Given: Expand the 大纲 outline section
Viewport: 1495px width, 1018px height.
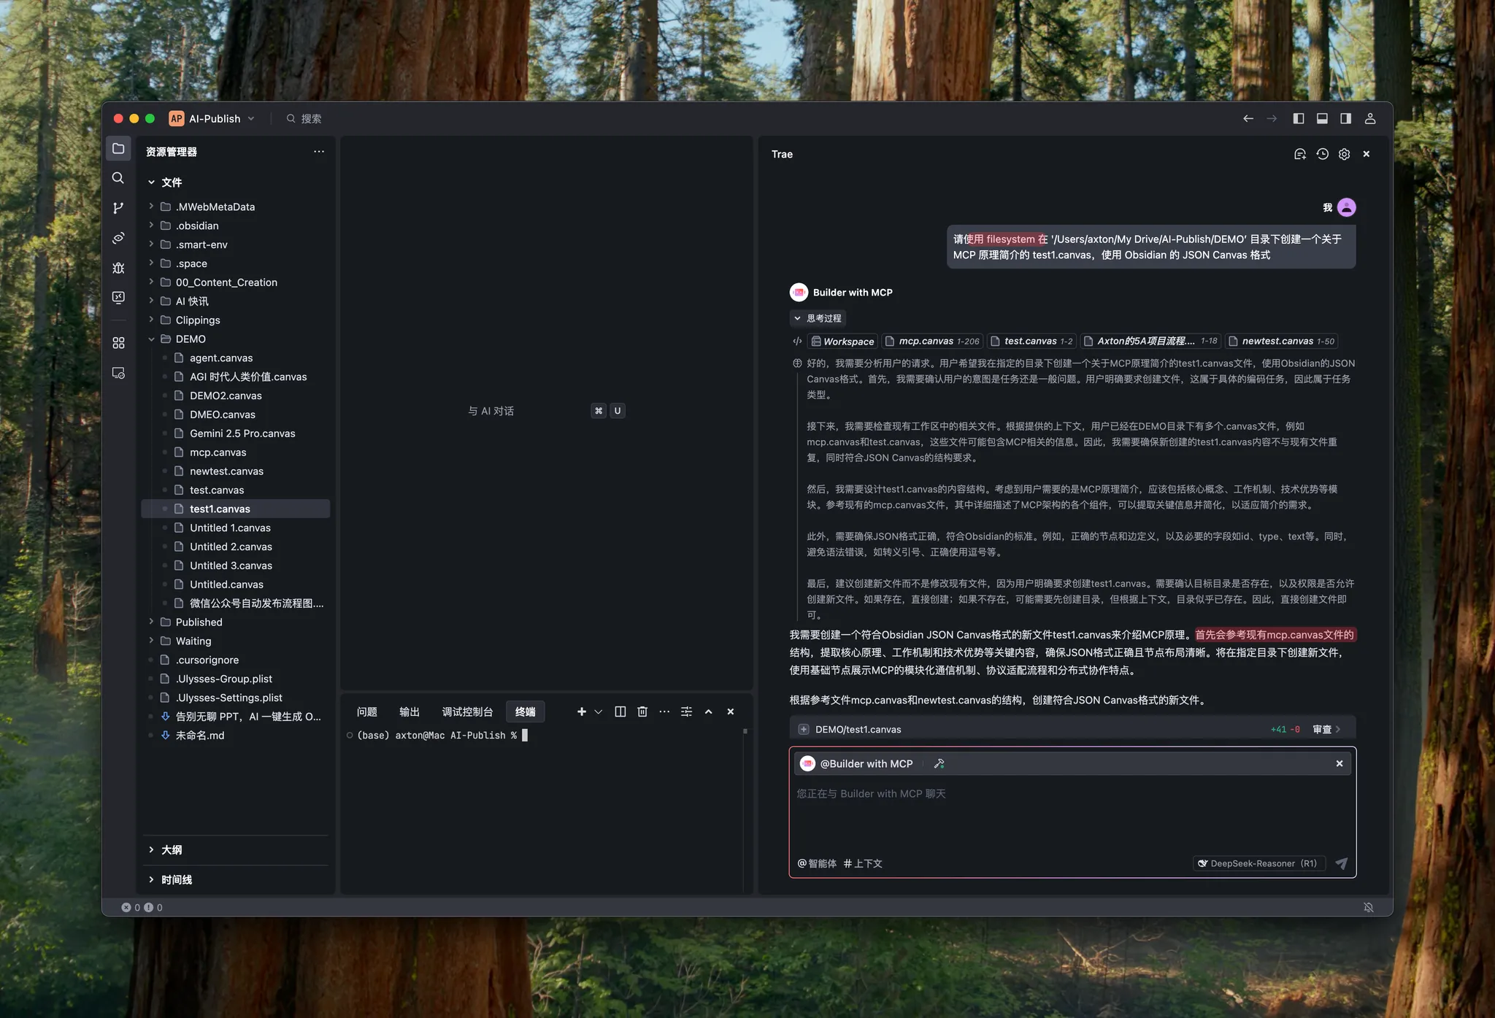Looking at the screenshot, I should pos(172,849).
